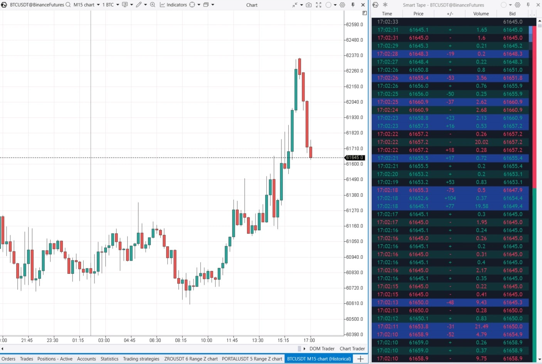542x364 pixels.
Task: Open the drawing tools pencil icon
Action: click(x=139, y=5)
